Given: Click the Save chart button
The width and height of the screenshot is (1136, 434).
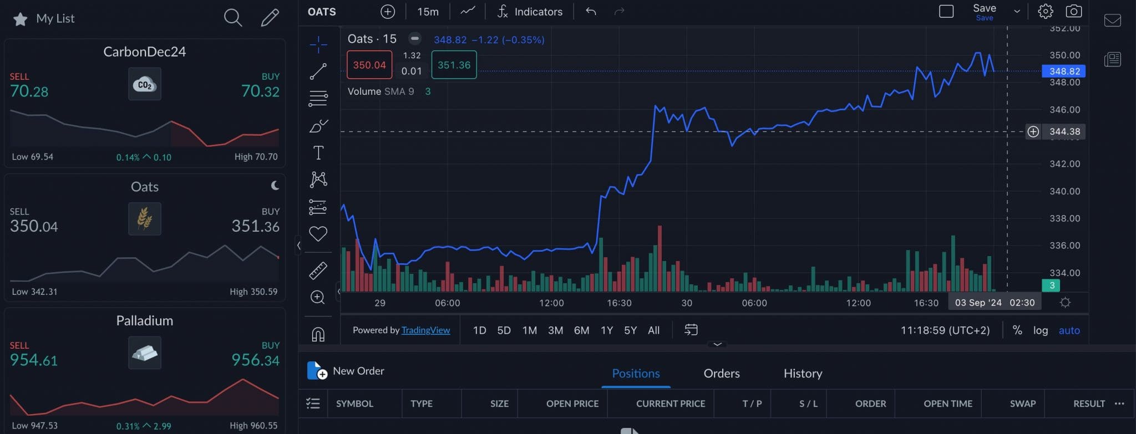Looking at the screenshot, I should 985,12.
